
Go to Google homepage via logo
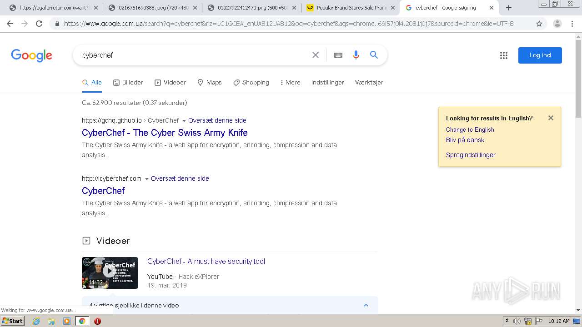click(32, 55)
